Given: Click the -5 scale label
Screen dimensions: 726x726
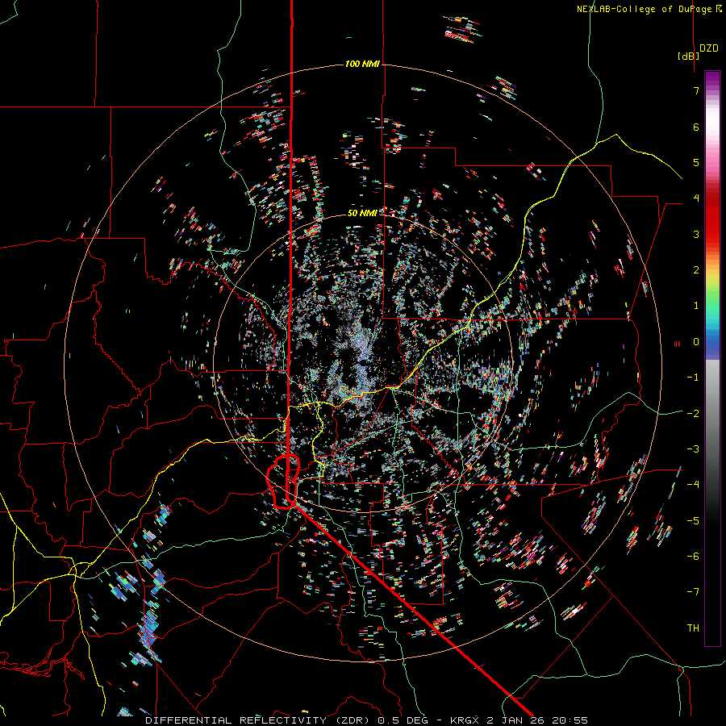Looking at the screenshot, I should tap(693, 521).
